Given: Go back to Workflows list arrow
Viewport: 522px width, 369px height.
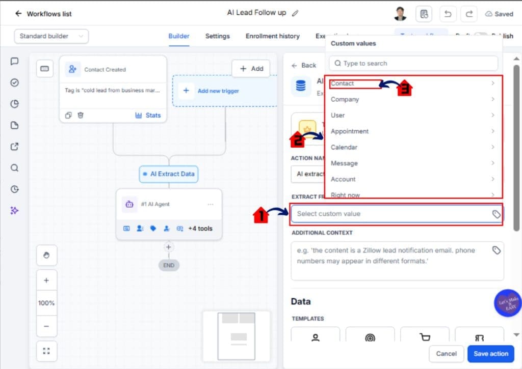Looking at the screenshot, I should (18, 14).
